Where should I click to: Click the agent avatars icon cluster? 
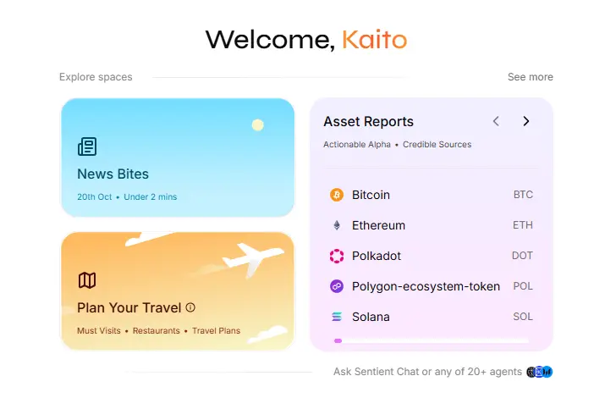[x=539, y=372]
